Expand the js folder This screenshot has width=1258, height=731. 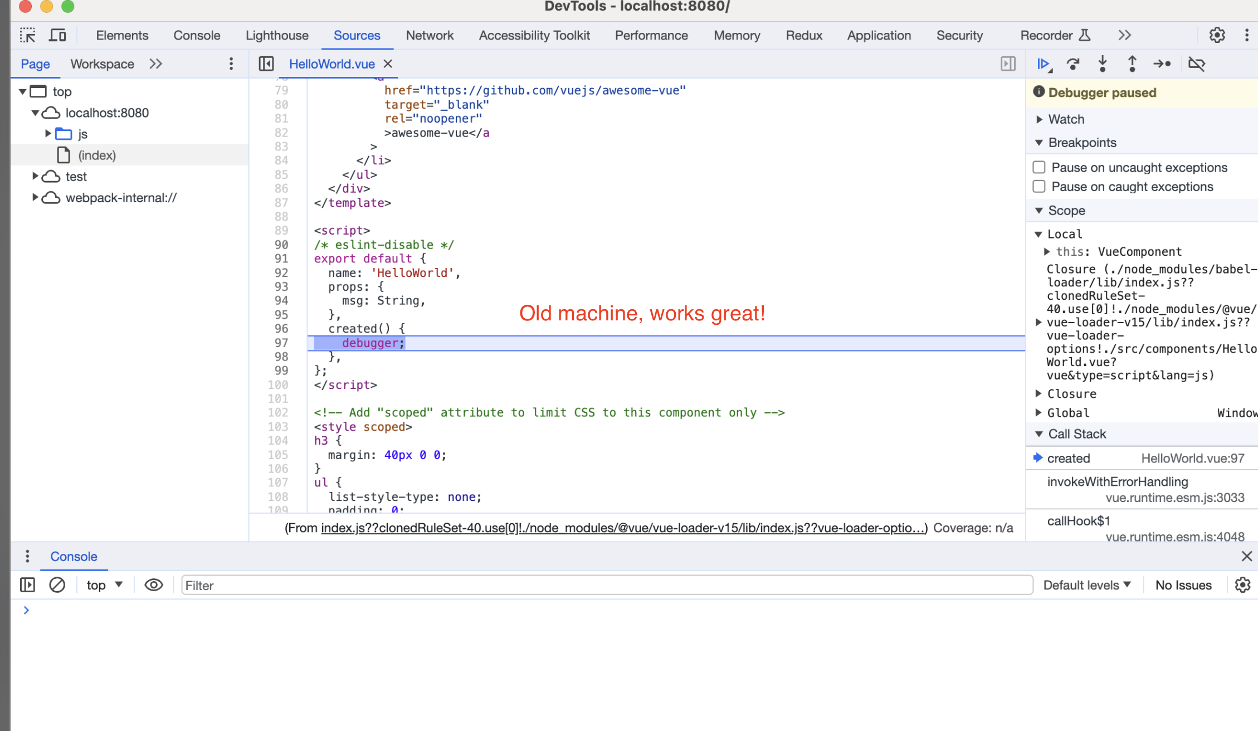tap(48, 134)
